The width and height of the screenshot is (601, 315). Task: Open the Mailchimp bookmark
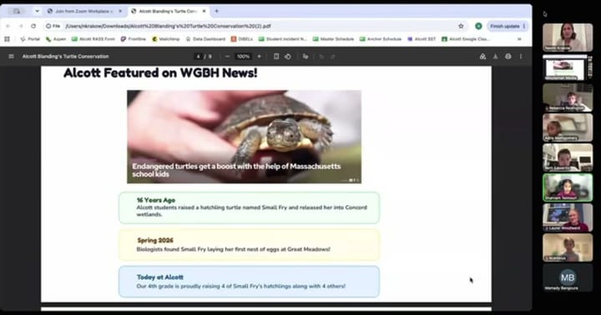(x=166, y=39)
